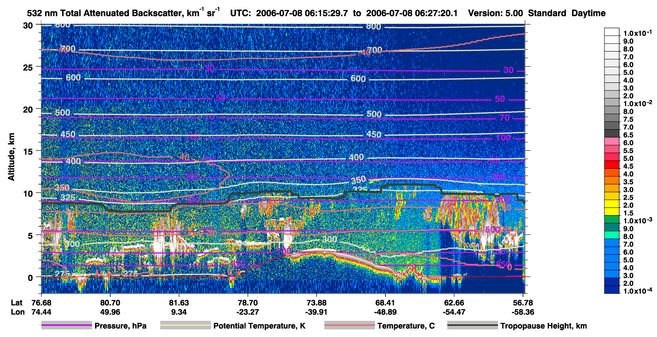Click longitude value 49.96
657x337 pixels.
pos(109,312)
